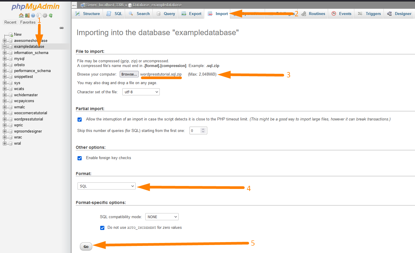Select wchidemaster database name

pos(26,95)
